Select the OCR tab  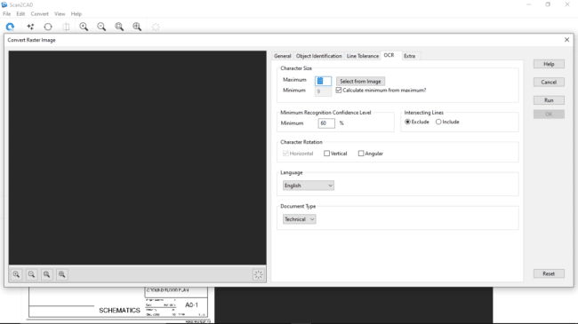click(389, 55)
